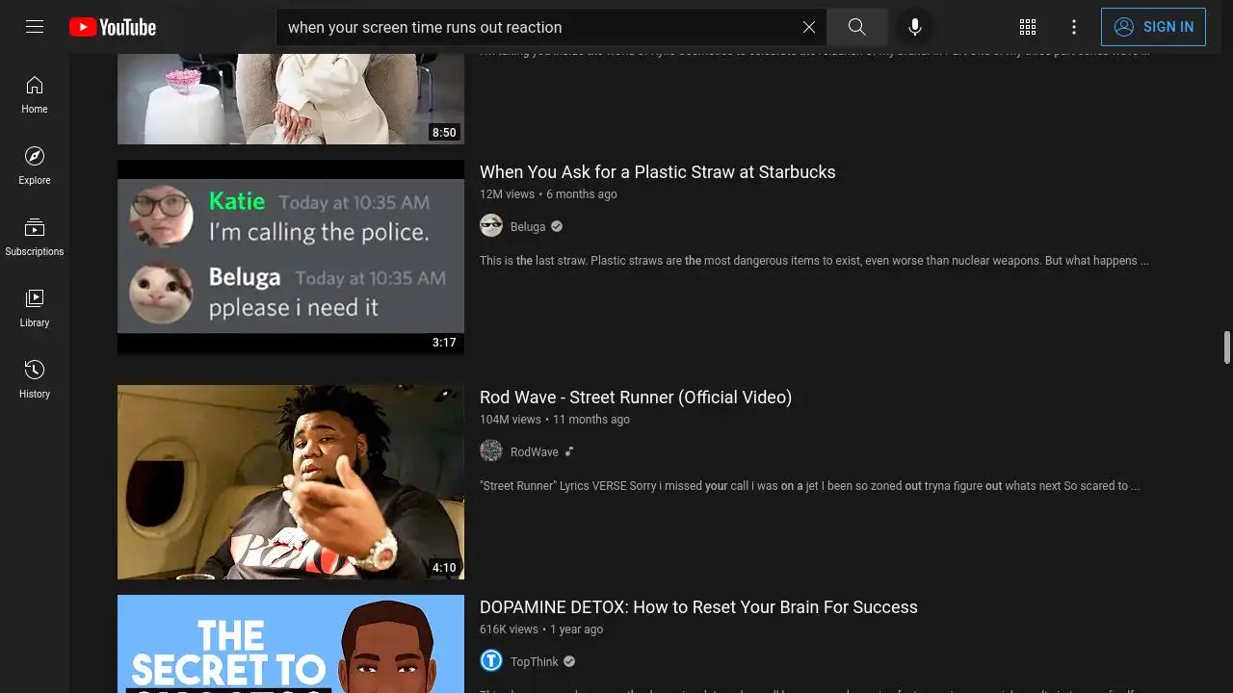Click TopThink's verified checkmark badge
The height and width of the screenshot is (693, 1233).
click(x=569, y=662)
